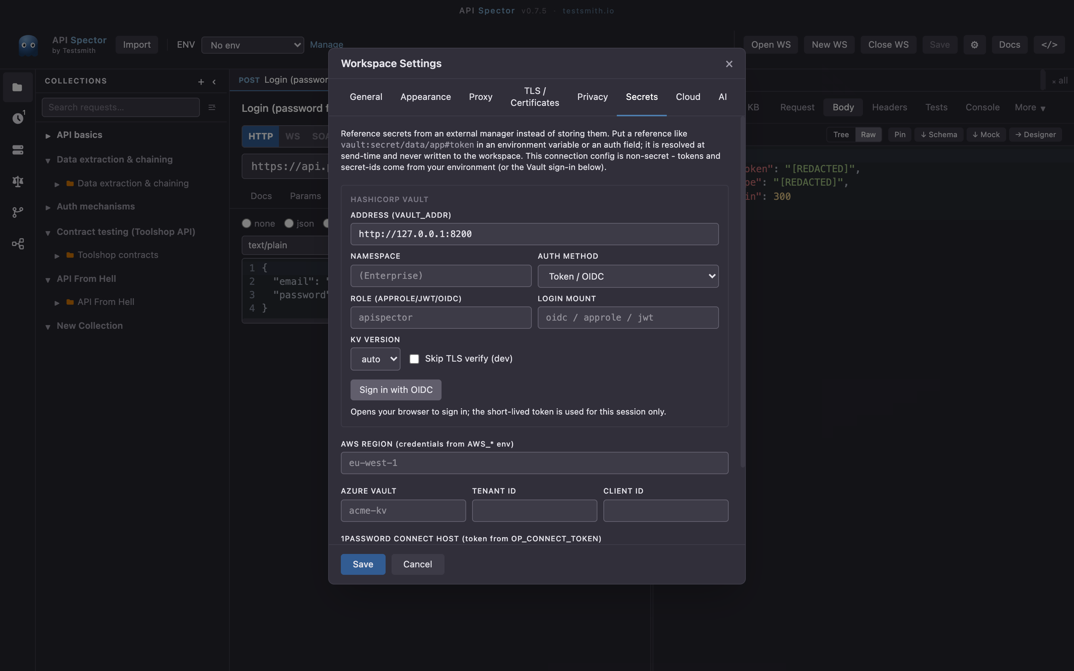The image size is (1074, 671).
Task: Click the Namespace (Enterprise) input field
Action: tap(441, 275)
